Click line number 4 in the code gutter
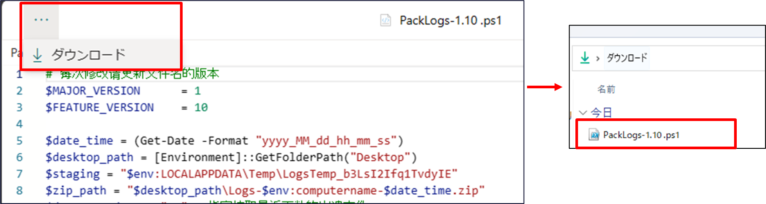 [20, 124]
